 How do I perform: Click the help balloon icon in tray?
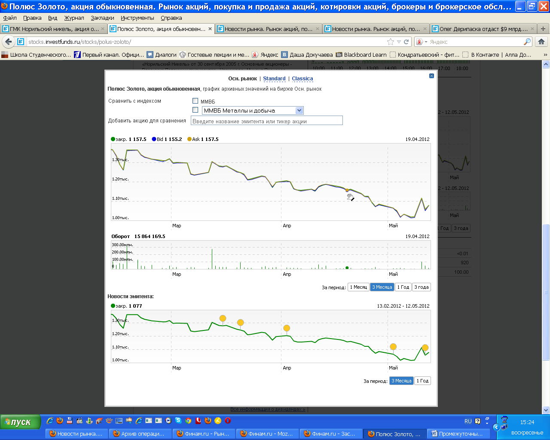pos(477,422)
